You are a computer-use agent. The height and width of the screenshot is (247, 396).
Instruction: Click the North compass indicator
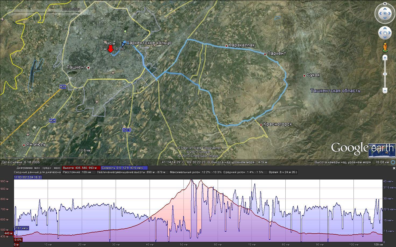point(385,4)
